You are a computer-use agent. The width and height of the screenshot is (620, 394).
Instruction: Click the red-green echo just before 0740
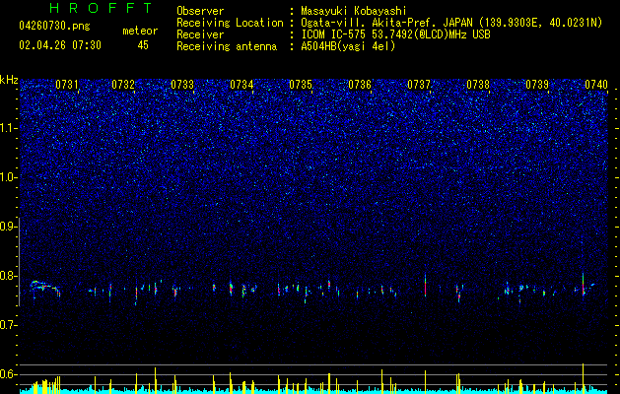[x=583, y=284]
